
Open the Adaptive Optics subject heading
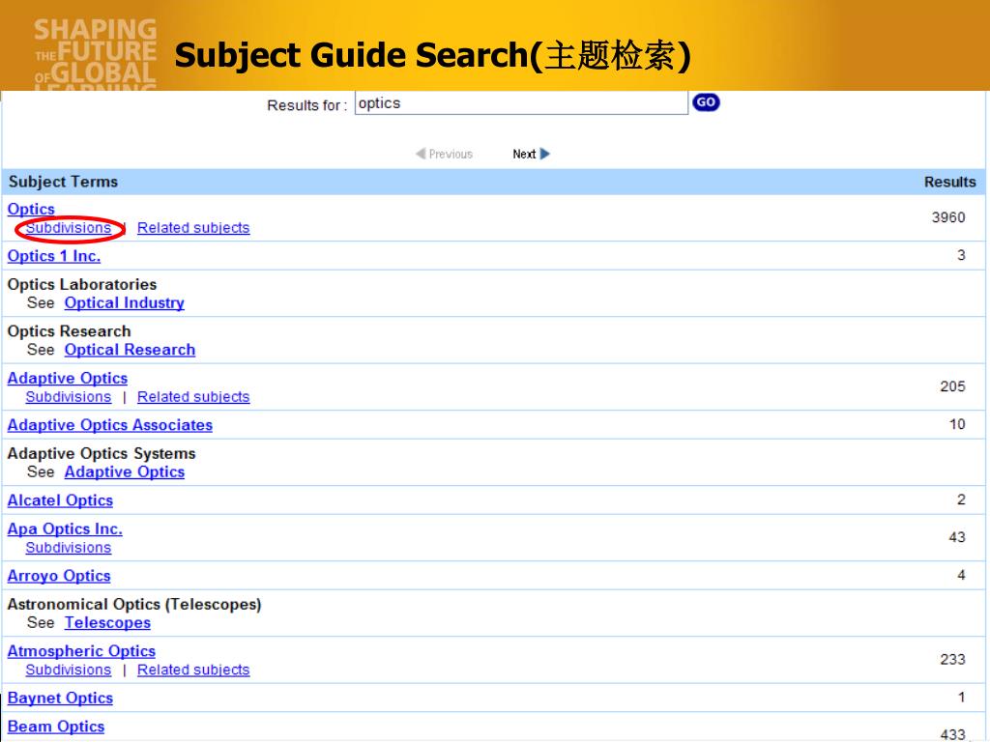coord(68,378)
